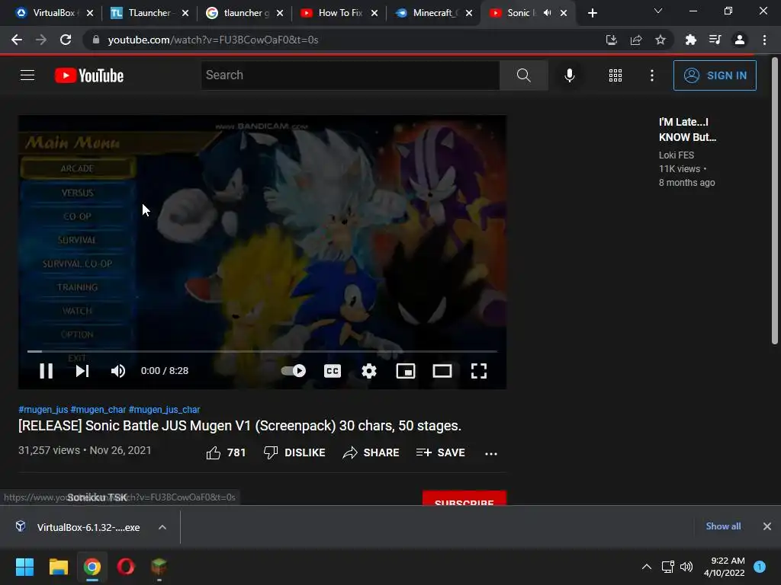
Task: Open the #mugen_jus hashtag
Action: (43, 409)
